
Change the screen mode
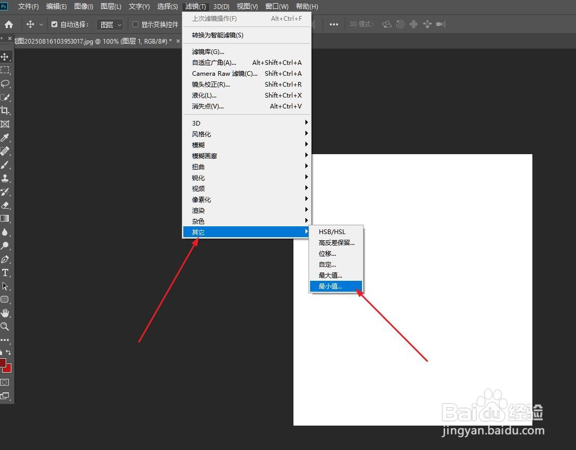[5, 396]
